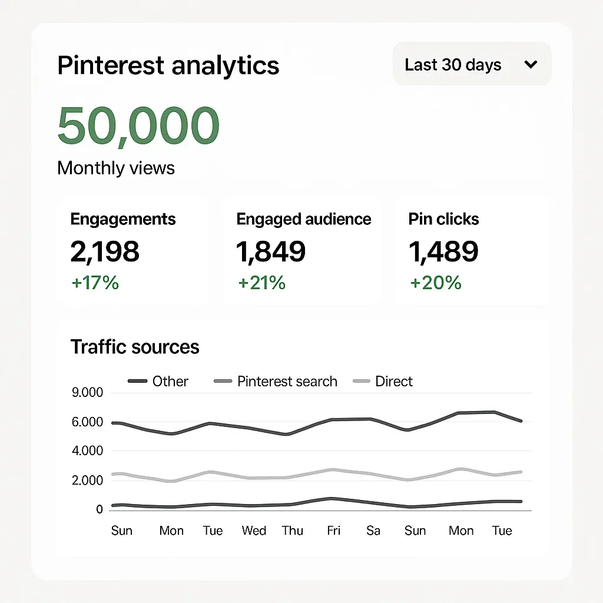The height and width of the screenshot is (603, 603).
Task: Click the 9.000 y-axis gridline label
Action: pos(87,393)
